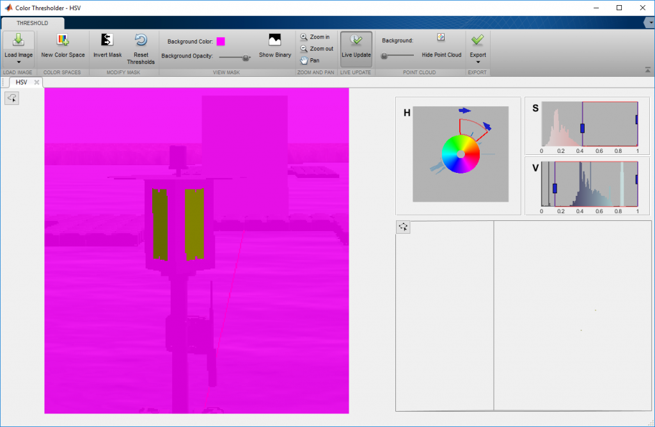Reset Thresholds using the toolbar icon

pyautogui.click(x=141, y=40)
